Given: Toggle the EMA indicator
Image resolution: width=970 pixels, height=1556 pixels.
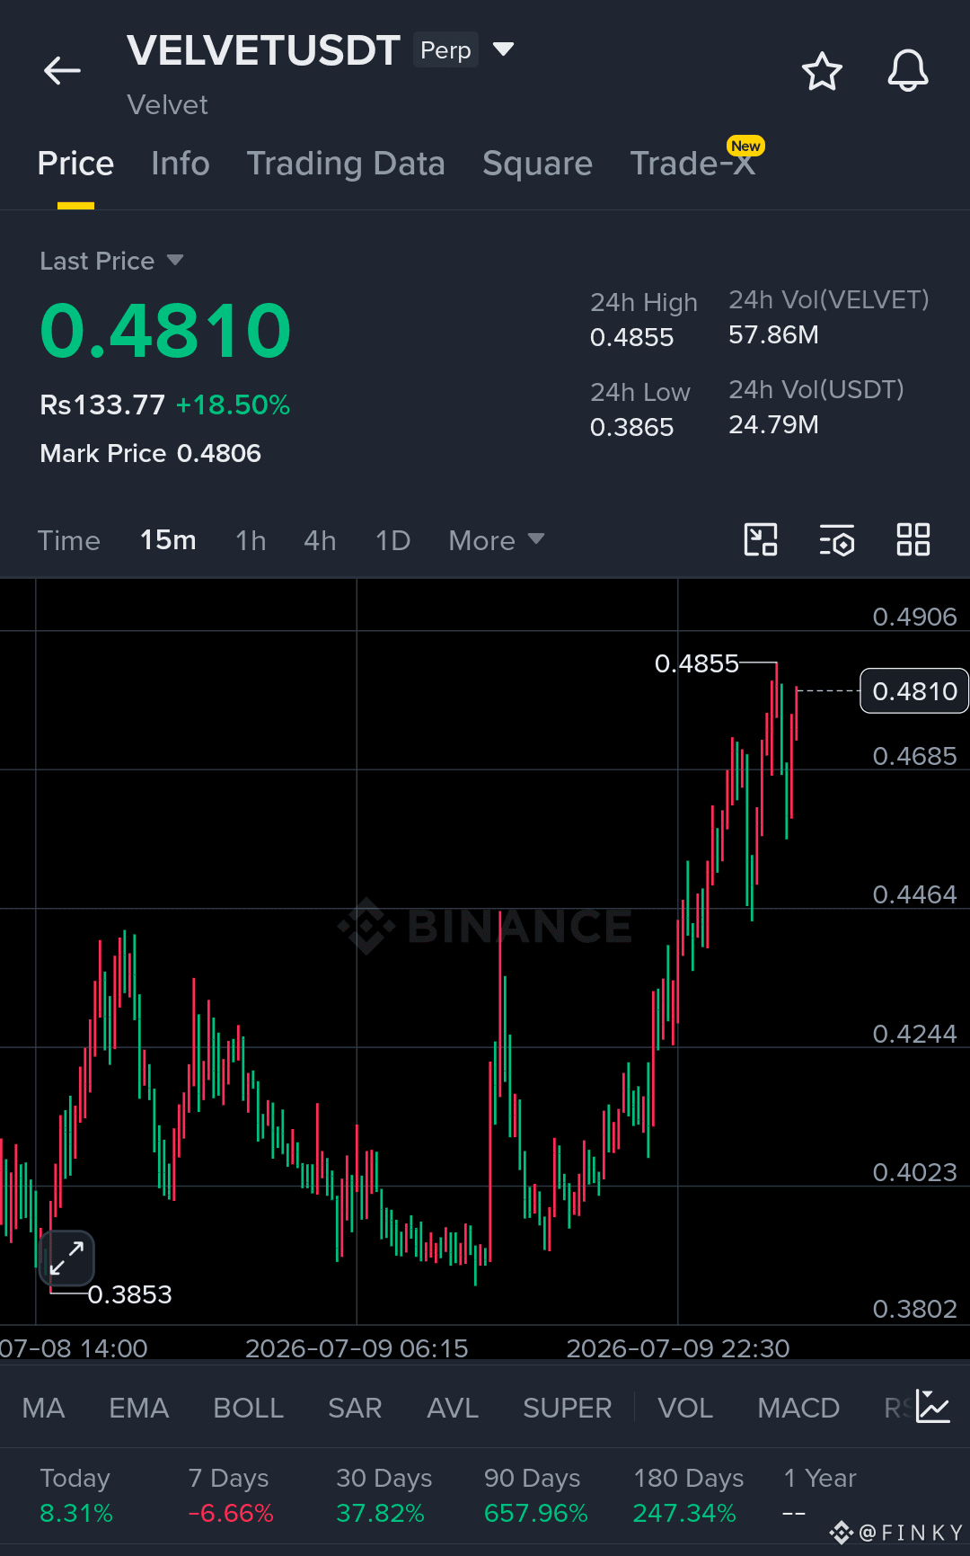Looking at the screenshot, I should click(x=138, y=1408).
